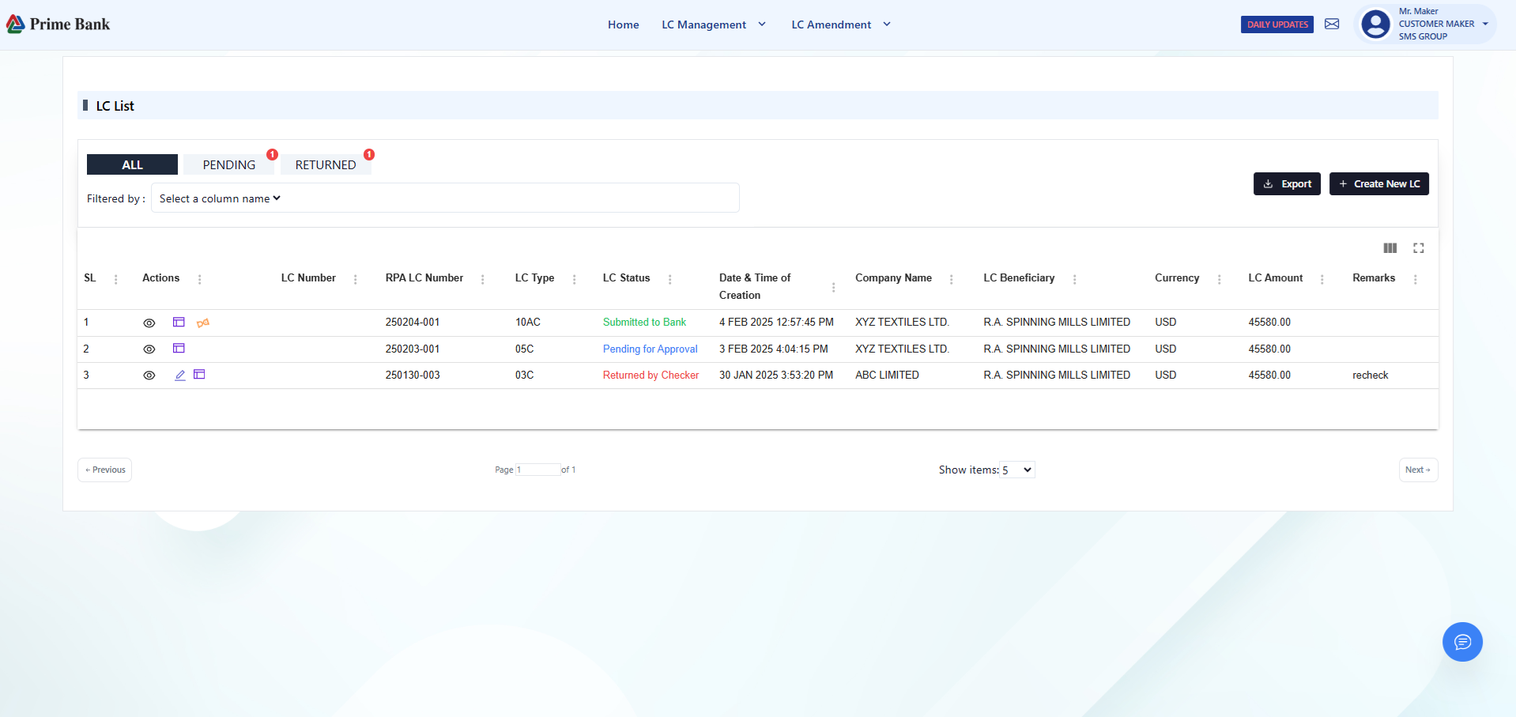View details of LC 250204-001
Image resolution: width=1516 pixels, height=717 pixels.
(x=149, y=323)
